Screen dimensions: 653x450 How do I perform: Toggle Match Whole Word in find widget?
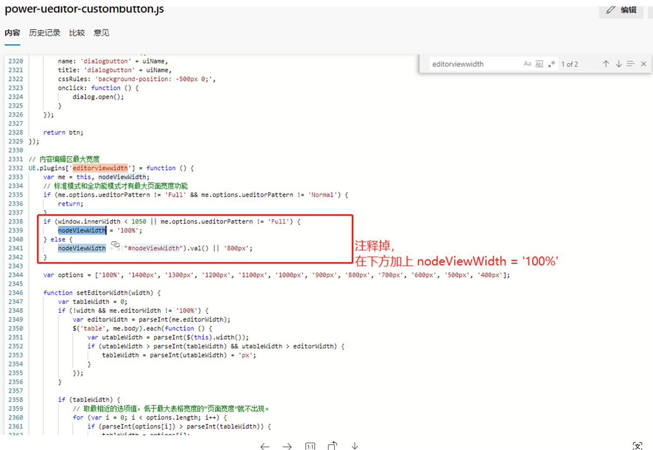(x=539, y=64)
